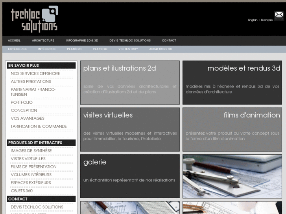Image resolution: width=286 pixels, height=214 pixels.
Task: Select the Visites 360° submenu tab
Action: (128, 49)
